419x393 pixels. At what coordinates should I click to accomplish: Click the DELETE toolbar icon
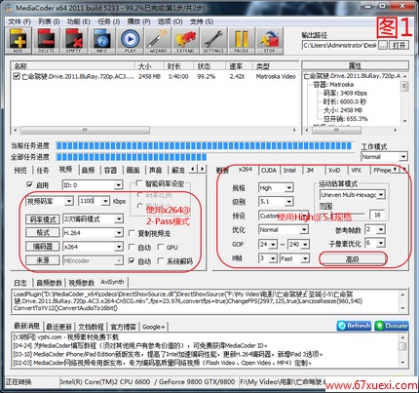click(x=46, y=41)
